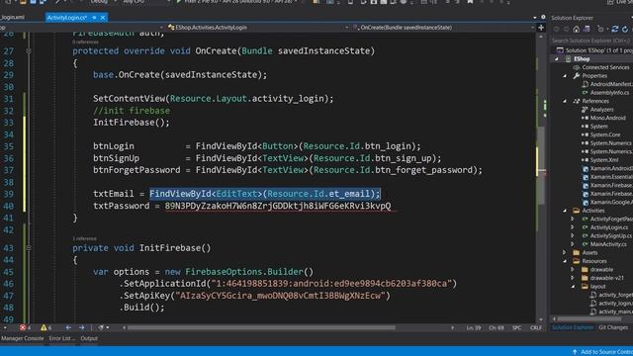Viewport: 633px width, 356px height.
Task: Select AssemblyInfo.cs in Solution Explorer
Action: 609,92
